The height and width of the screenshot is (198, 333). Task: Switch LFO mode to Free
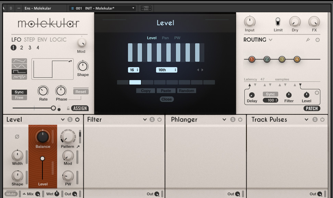click(19, 97)
